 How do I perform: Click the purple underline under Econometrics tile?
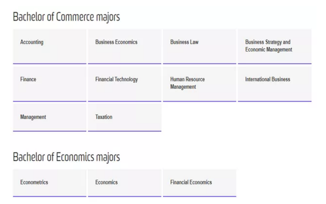point(49,196)
